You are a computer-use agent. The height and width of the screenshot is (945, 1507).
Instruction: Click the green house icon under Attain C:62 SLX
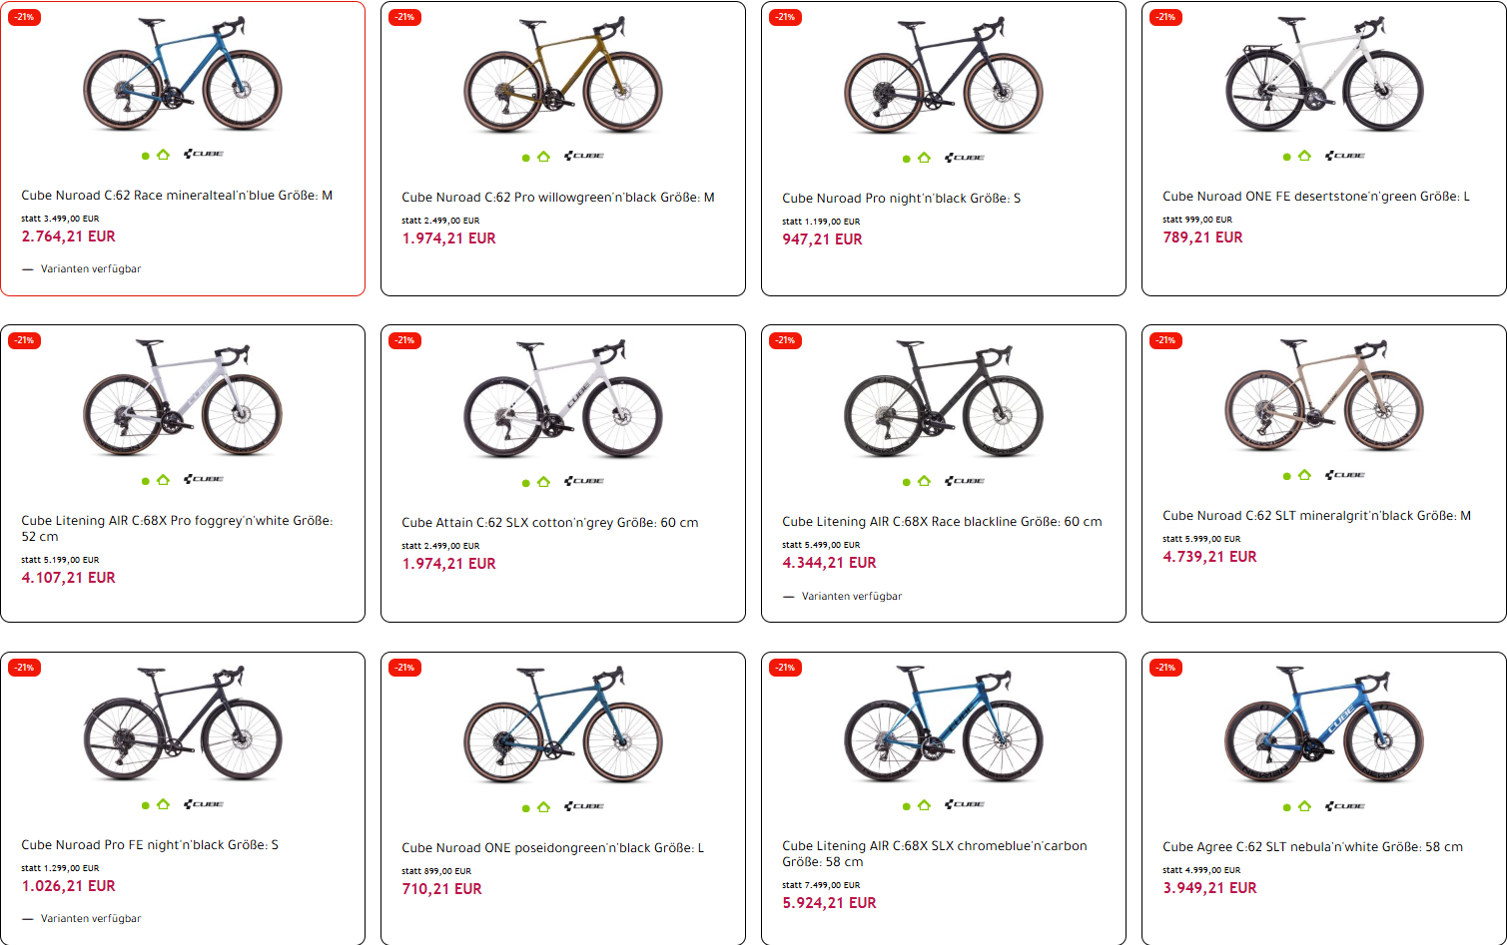point(543,482)
